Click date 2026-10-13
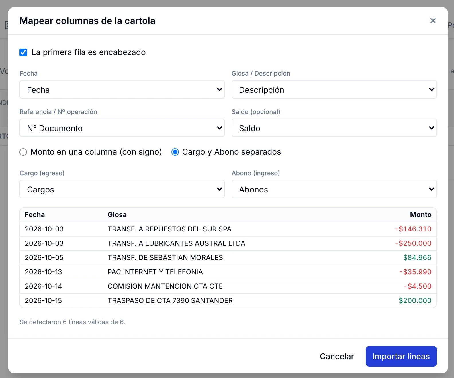This screenshot has height=378, width=454. coord(44,272)
